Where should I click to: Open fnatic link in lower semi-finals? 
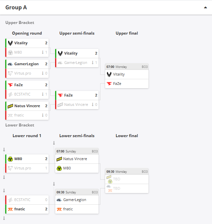point(68,209)
